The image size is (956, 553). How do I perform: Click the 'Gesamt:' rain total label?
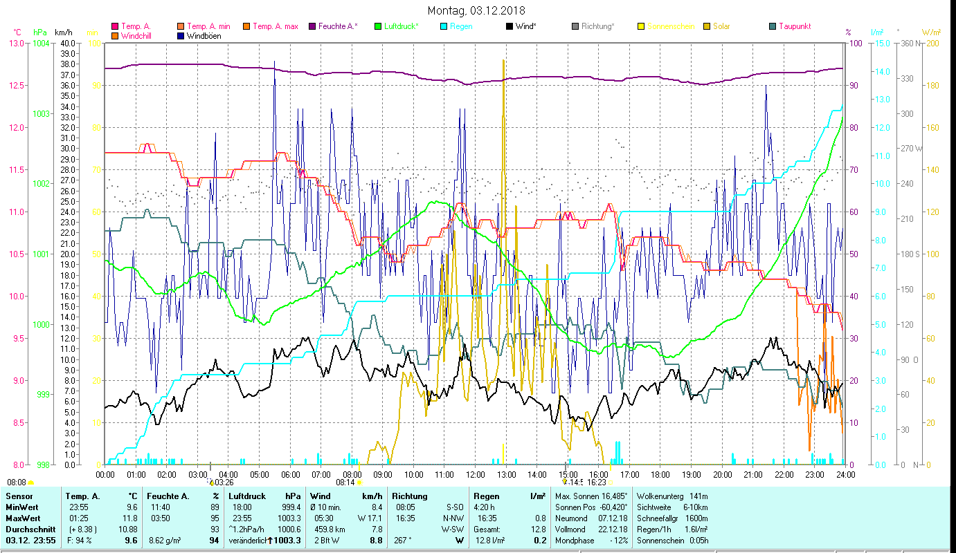[x=487, y=529]
